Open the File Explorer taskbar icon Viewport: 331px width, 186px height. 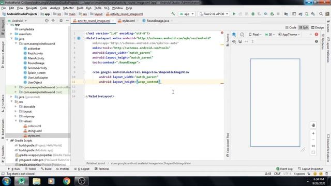point(37,181)
